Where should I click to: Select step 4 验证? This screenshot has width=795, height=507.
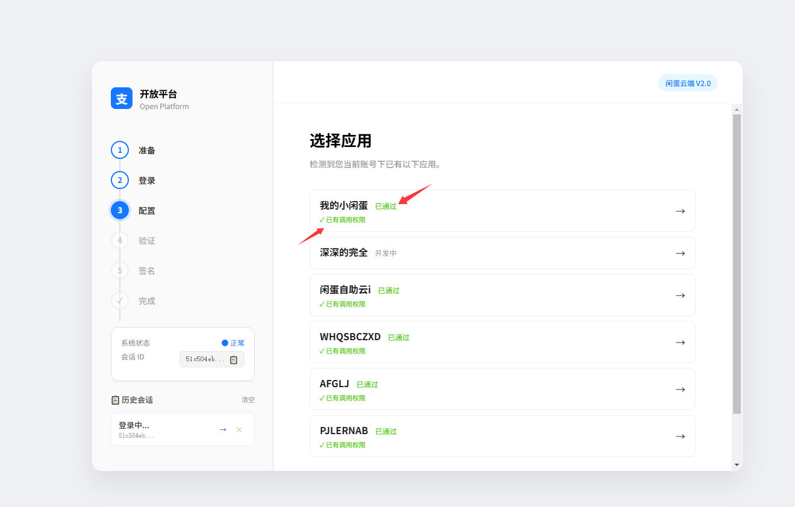[120, 240]
